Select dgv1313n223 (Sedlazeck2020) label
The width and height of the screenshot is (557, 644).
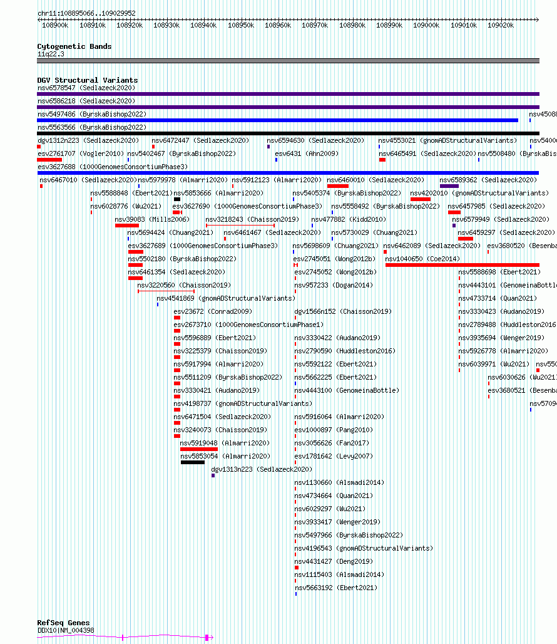point(262,469)
